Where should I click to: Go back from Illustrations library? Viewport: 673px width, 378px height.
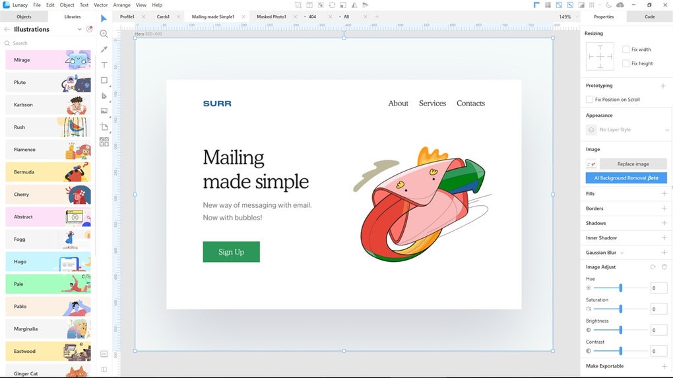pyautogui.click(x=7, y=29)
